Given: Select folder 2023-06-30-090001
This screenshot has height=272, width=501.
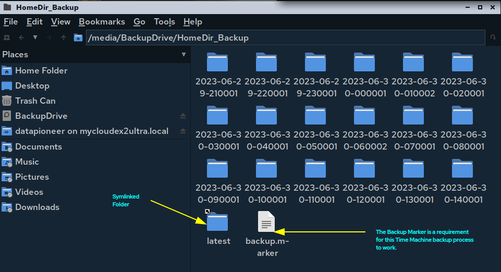Looking at the screenshot, I should click(218, 181).
